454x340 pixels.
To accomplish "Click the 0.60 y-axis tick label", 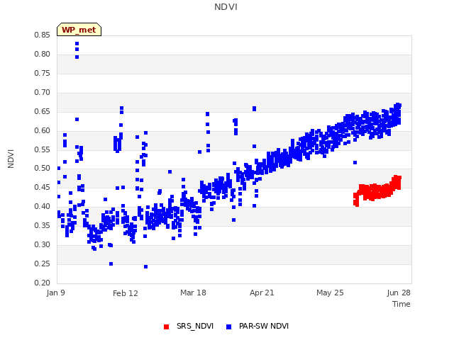I will click(43, 130).
